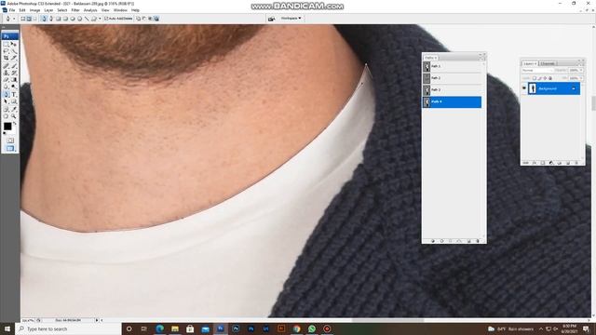This screenshot has height=335, width=596.
Task: Select the Background layer row
Action: click(x=554, y=88)
